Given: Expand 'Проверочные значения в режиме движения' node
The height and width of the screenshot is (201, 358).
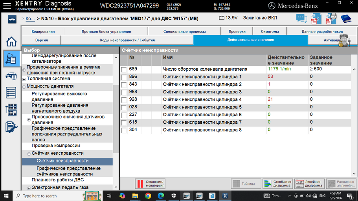Looking at the screenshot, I should (24, 70).
